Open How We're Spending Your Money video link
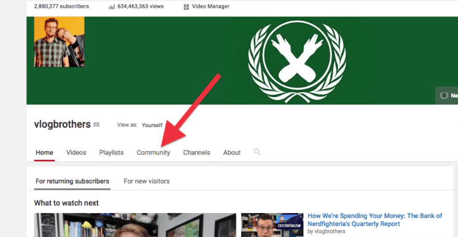Screen dimensions: 458x237 375,220
